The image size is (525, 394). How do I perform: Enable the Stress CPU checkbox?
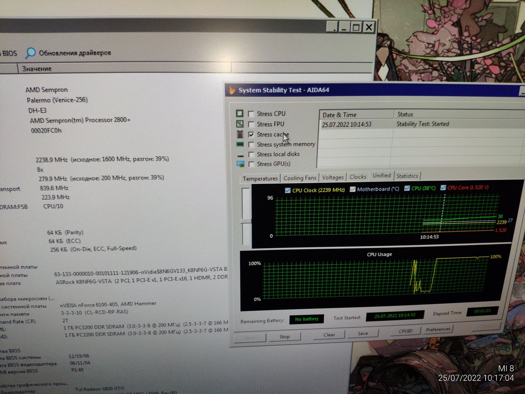tap(251, 114)
